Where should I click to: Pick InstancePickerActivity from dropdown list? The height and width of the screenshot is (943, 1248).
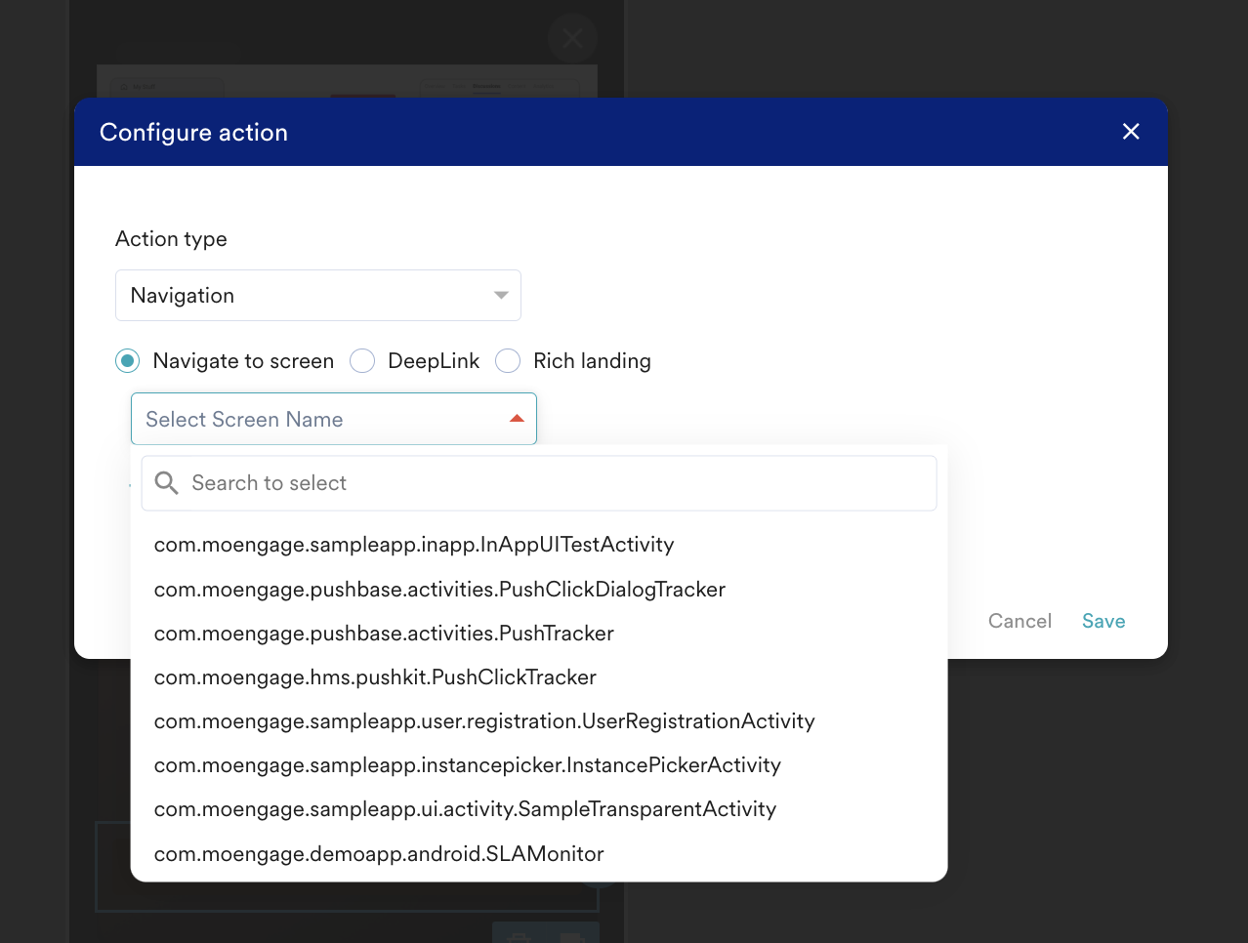click(539, 765)
